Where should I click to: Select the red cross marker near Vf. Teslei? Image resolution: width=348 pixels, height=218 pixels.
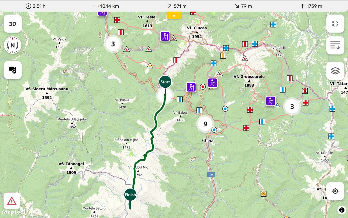tap(117, 20)
